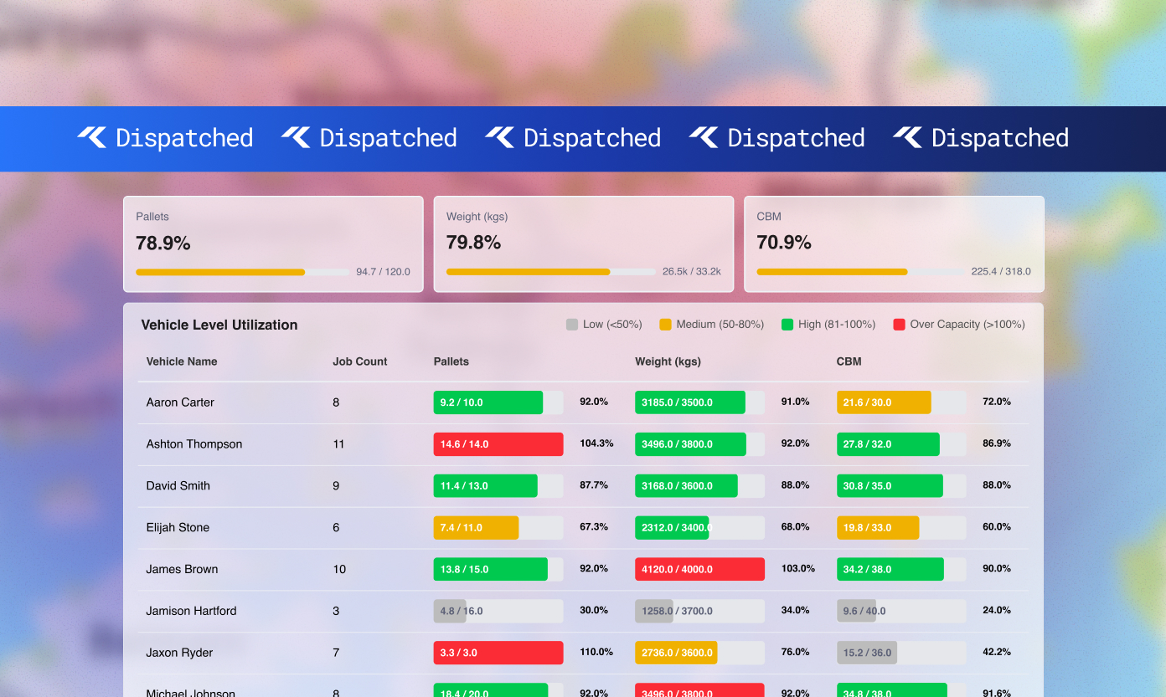Click James Brown's red 4120.0 / 4000.0 weight bar
This screenshot has height=697, width=1166.
click(699, 570)
